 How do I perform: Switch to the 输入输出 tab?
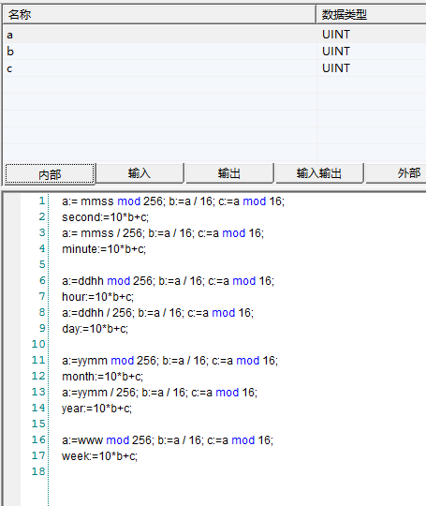(319, 173)
